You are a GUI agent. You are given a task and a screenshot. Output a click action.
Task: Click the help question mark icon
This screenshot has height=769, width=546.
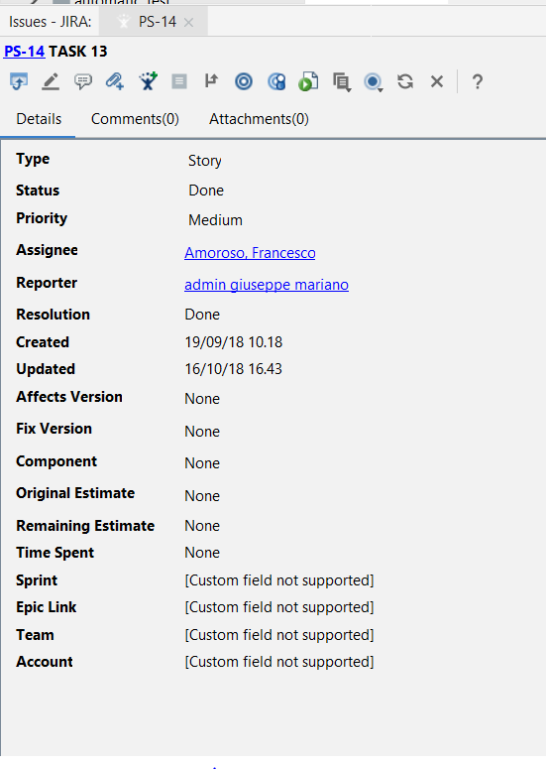(x=478, y=81)
